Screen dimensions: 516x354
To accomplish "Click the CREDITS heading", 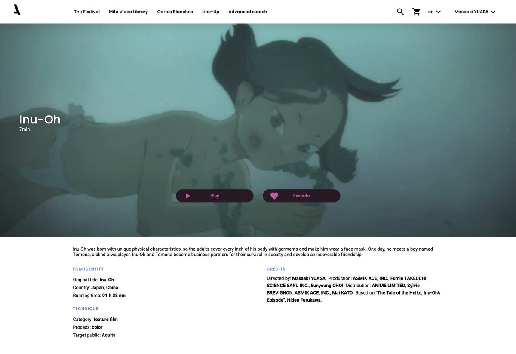I will coord(276,269).
